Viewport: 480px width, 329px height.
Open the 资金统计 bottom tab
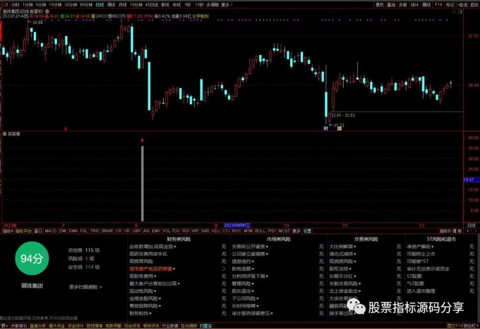(x=75, y=325)
